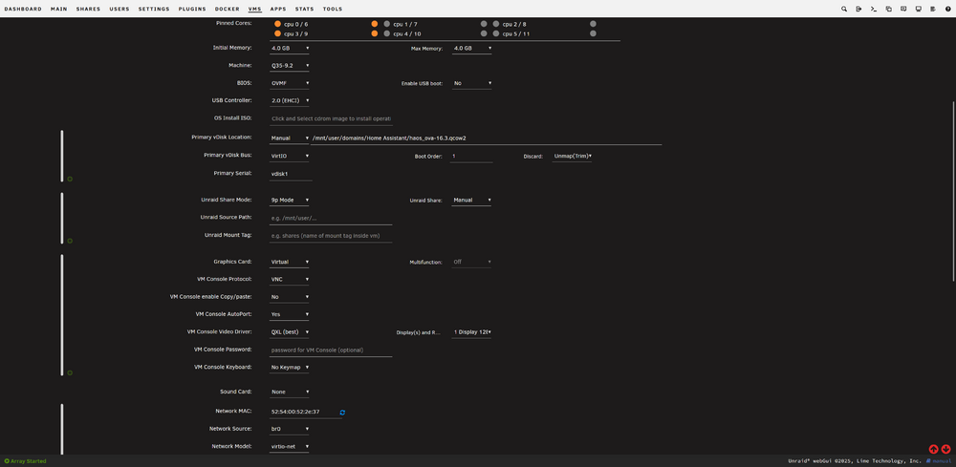
Task: Click the Boot Order field
Action: pos(471,157)
